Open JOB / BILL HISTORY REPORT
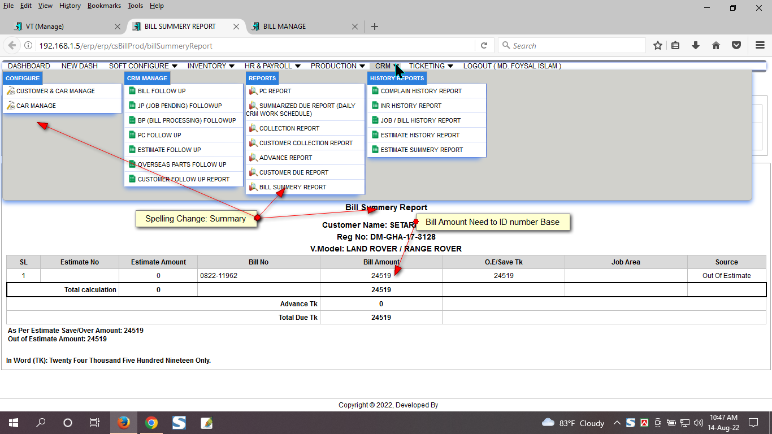The height and width of the screenshot is (434, 772). point(427,120)
